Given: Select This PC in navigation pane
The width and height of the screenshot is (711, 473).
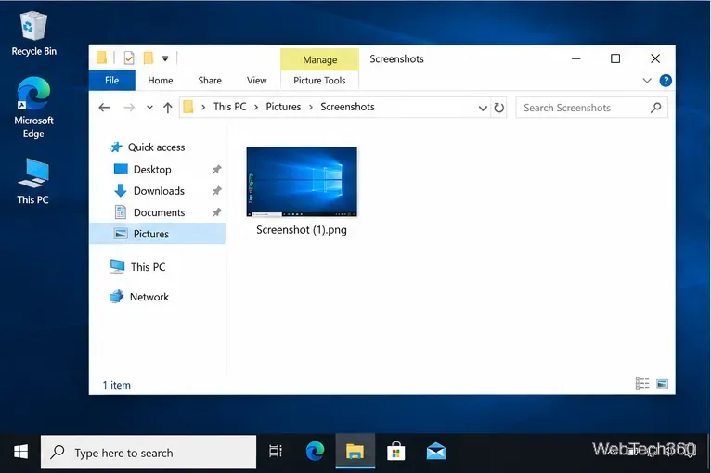Looking at the screenshot, I should pos(148,267).
